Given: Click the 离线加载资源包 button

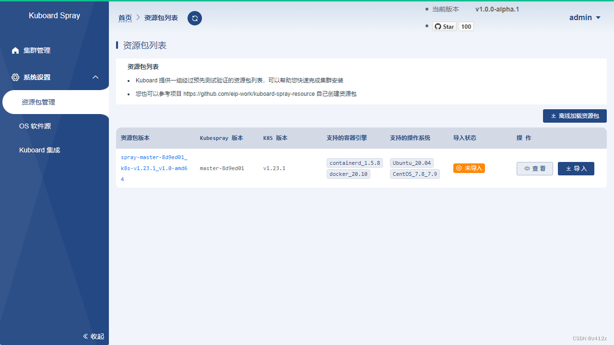Looking at the screenshot, I should [575, 115].
